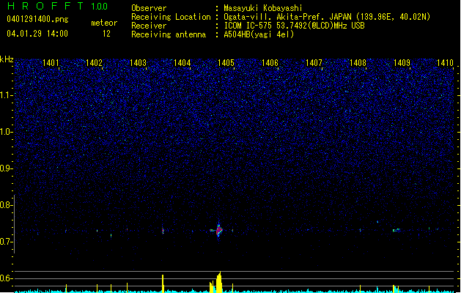Click the kHz axis unit label

point(7,59)
